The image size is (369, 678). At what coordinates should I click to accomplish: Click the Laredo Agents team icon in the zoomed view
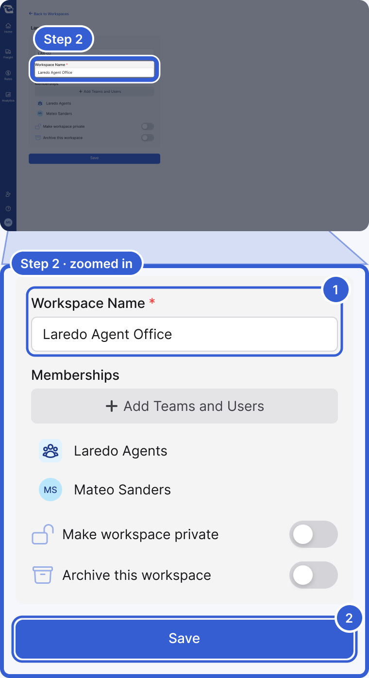tap(50, 451)
